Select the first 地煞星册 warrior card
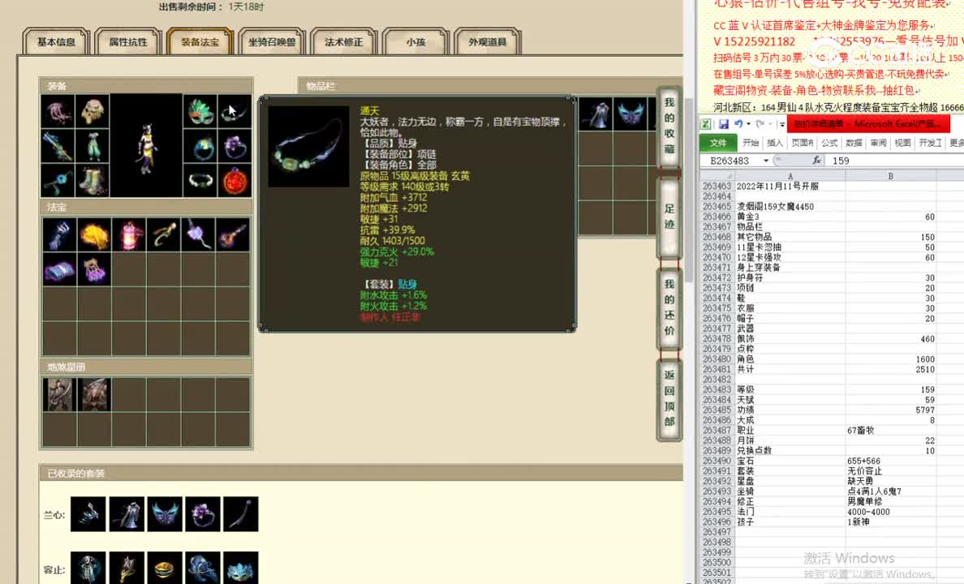This screenshot has width=964, height=584. (59, 394)
